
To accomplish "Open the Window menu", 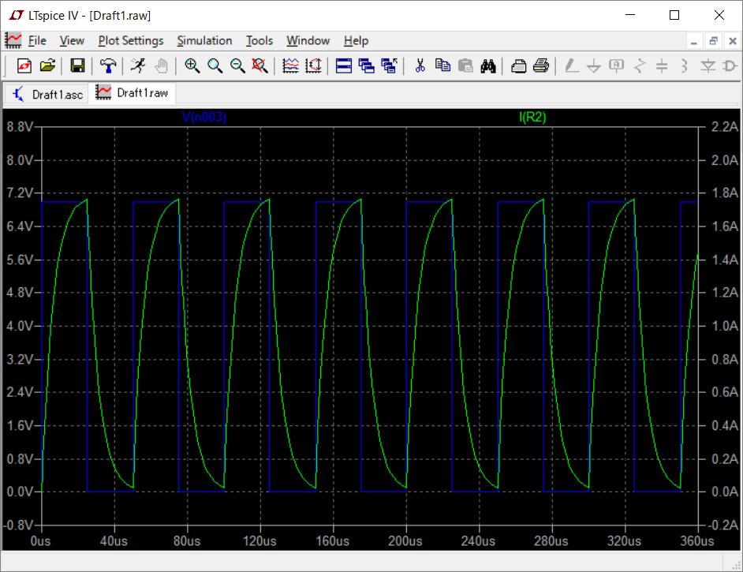I will [x=308, y=41].
